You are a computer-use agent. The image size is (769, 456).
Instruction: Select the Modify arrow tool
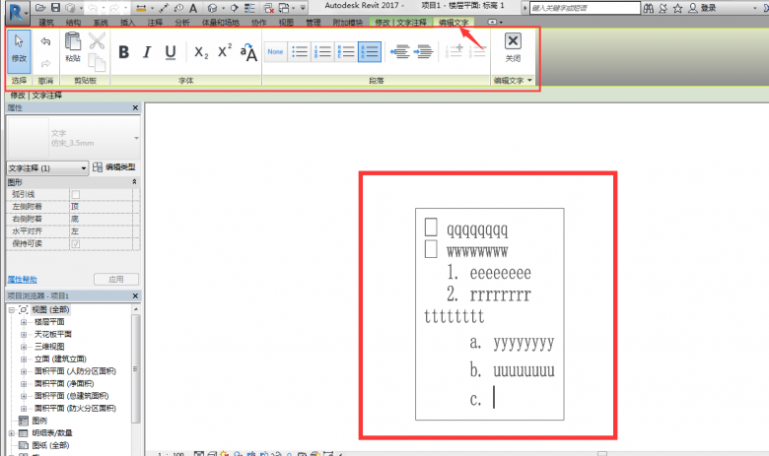pyautogui.click(x=19, y=47)
